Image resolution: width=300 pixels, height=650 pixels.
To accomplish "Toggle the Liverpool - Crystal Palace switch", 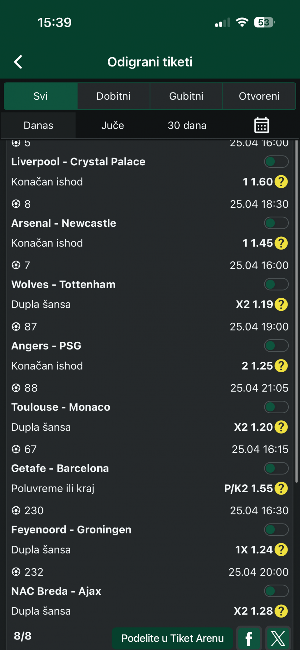I will click(x=276, y=162).
